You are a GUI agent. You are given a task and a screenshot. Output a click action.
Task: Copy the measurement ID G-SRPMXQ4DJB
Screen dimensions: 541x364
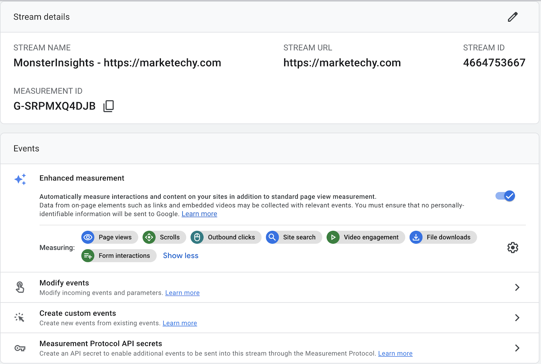(109, 106)
